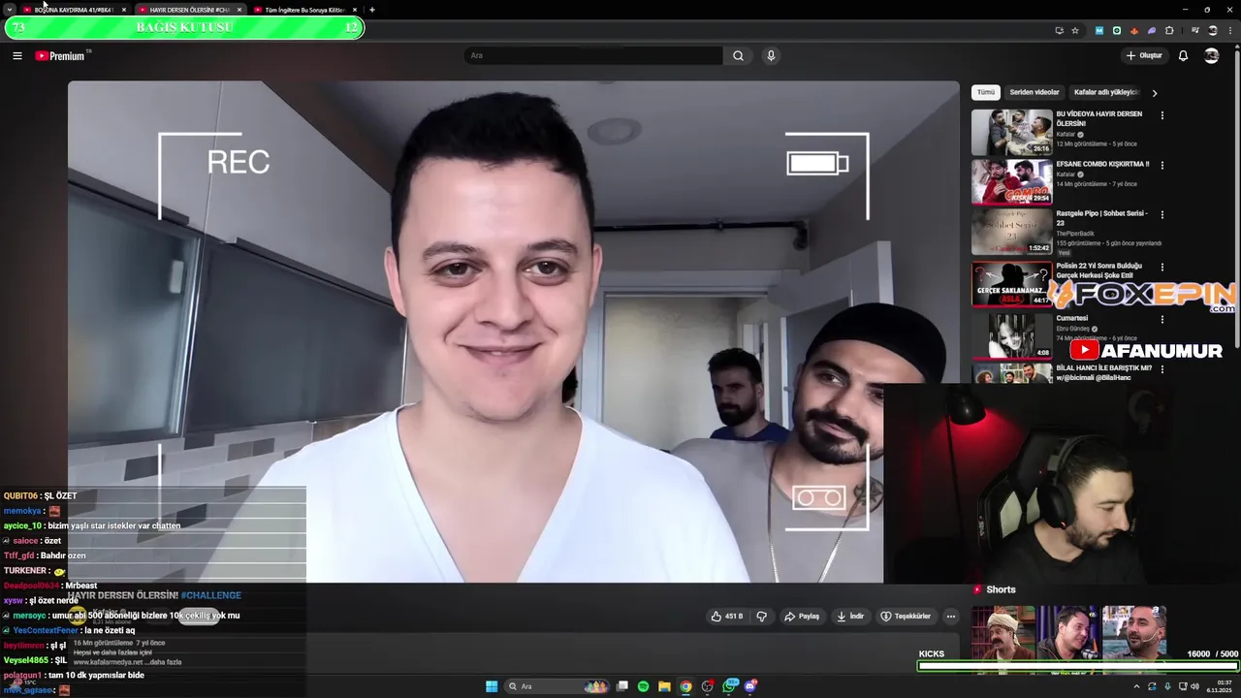Click the purple extension icon in toolbar
Screen dimensions: 1241x698
point(1152,31)
